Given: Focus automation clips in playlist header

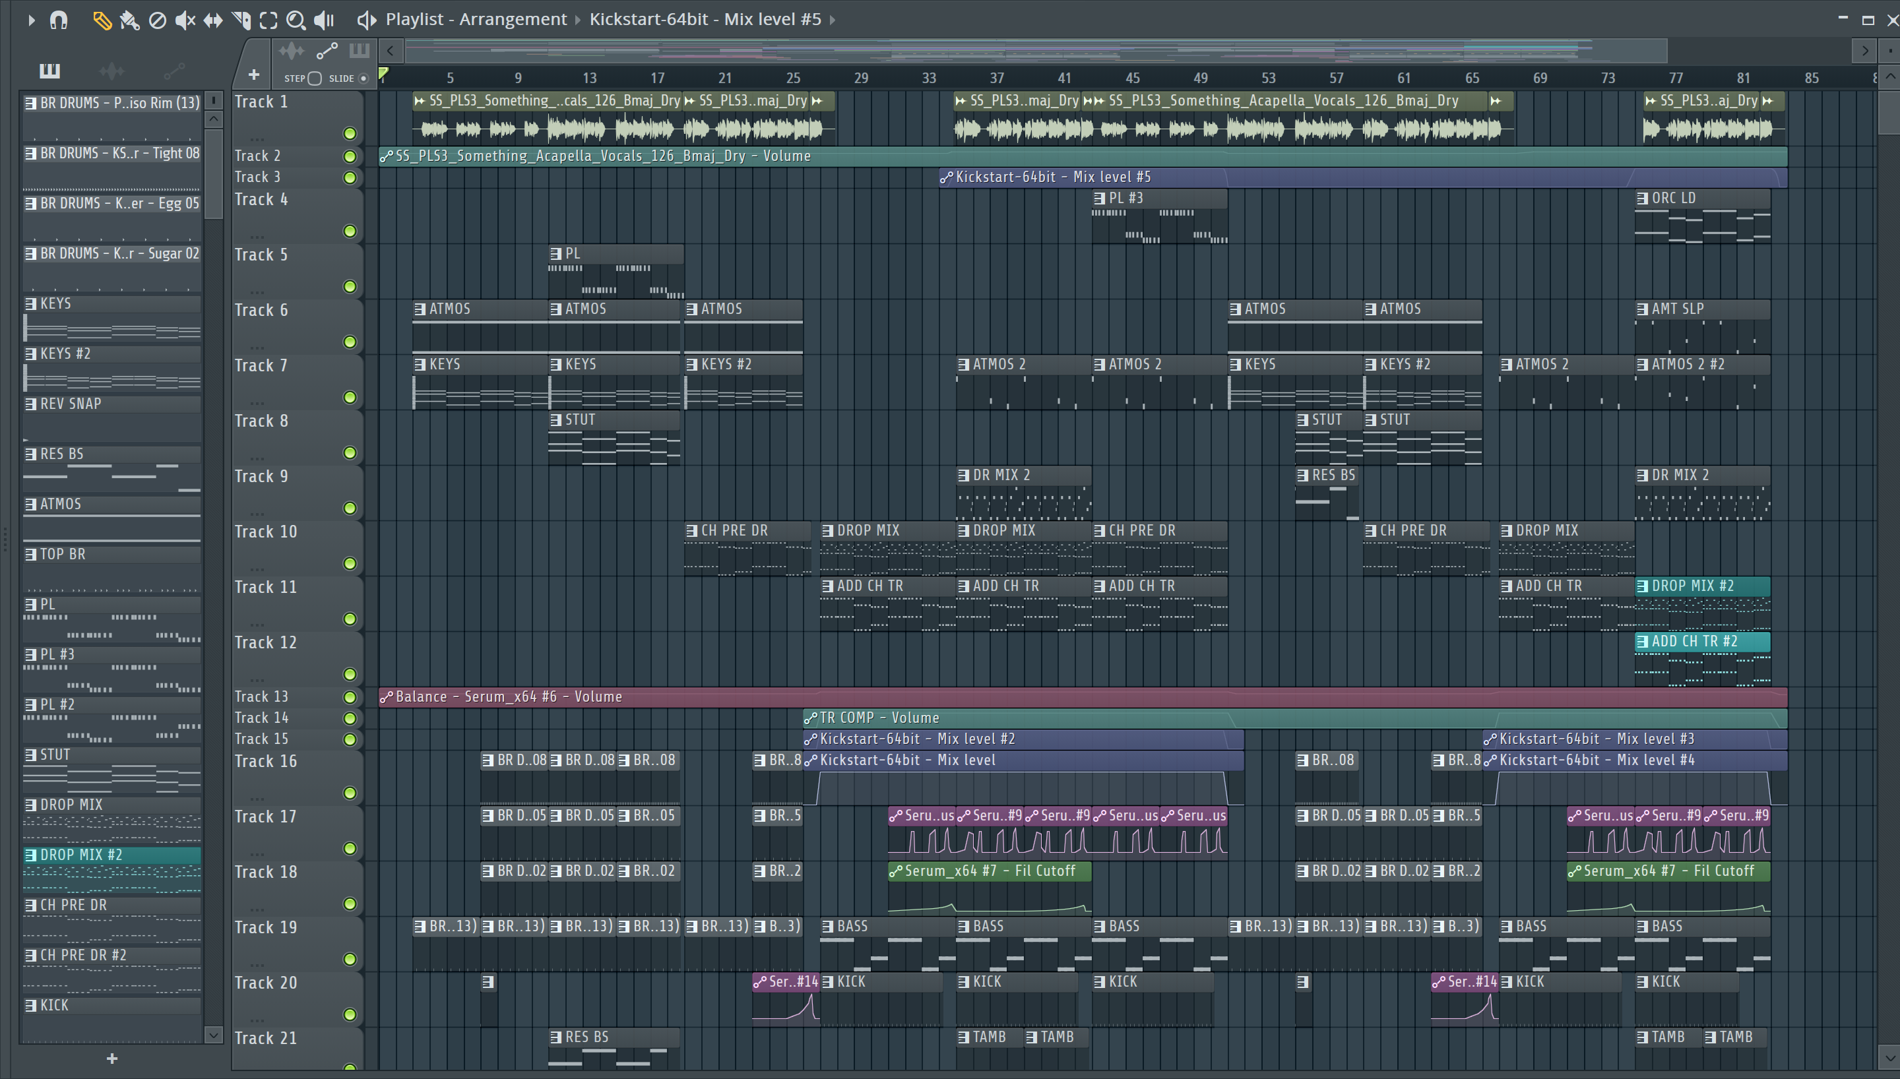Looking at the screenshot, I should point(327,50).
